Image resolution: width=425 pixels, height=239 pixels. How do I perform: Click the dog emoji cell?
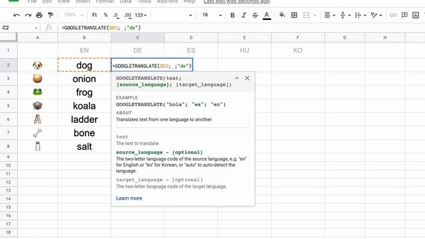tap(37, 65)
